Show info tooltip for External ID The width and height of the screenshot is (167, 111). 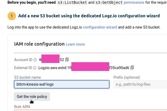tap(35, 68)
